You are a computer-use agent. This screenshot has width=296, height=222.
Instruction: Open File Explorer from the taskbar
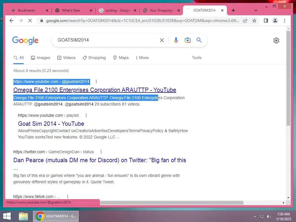23,216
